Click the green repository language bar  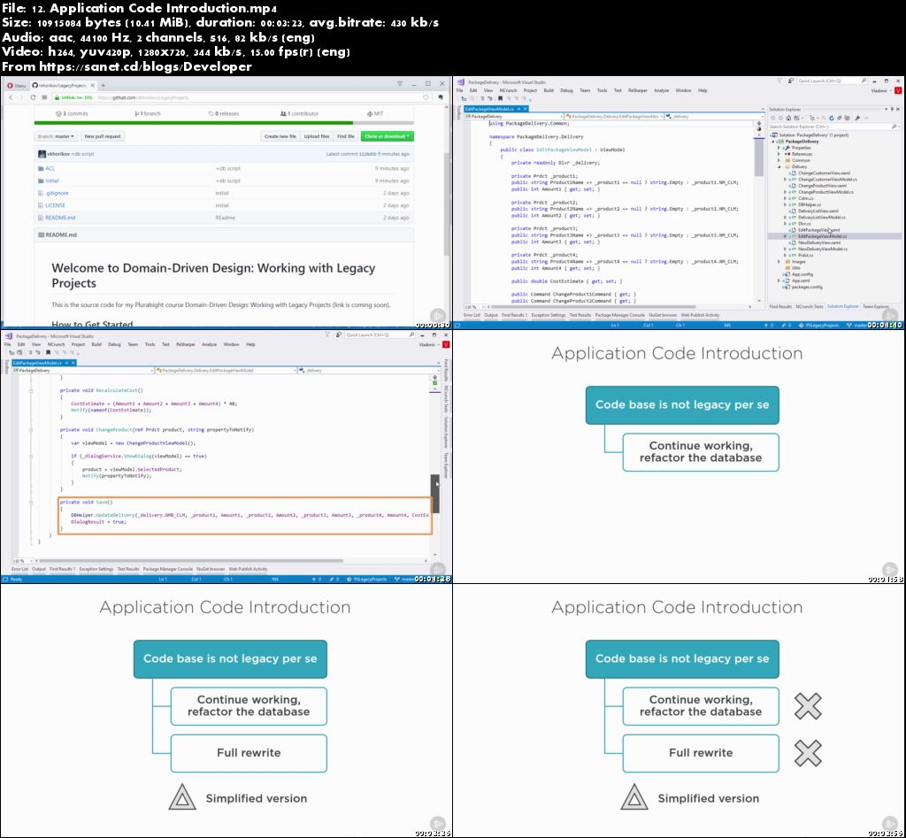[x=194, y=122]
